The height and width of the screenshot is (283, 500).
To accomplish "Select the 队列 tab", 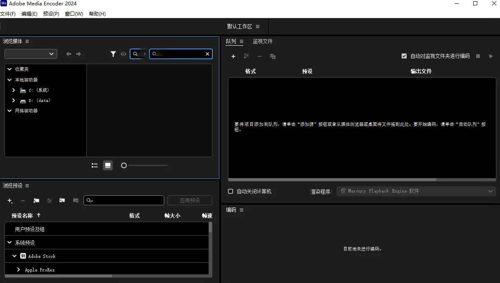I will click(231, 42).
